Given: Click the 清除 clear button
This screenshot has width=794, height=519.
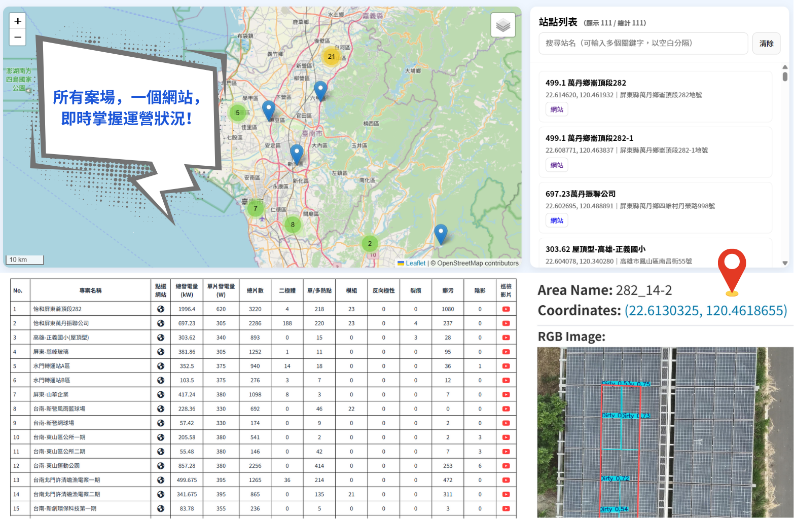Looking at the screenshot, I should 766,44.
